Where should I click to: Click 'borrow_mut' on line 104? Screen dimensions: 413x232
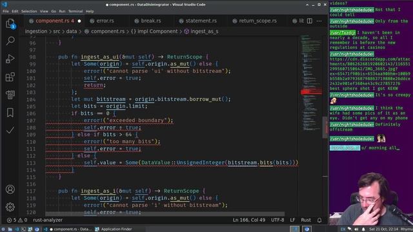click(x=205, y=99)
